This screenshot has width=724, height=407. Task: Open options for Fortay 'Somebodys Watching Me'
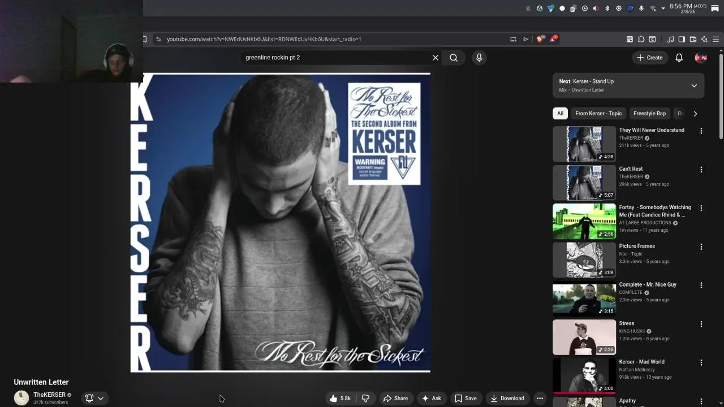[701, 208]
